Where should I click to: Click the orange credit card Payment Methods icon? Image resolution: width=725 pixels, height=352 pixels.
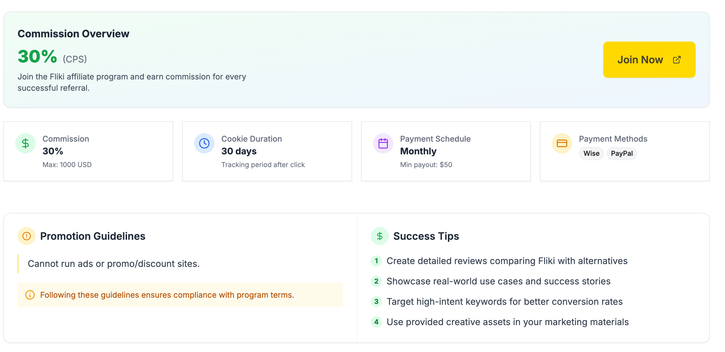click(562, 143)
